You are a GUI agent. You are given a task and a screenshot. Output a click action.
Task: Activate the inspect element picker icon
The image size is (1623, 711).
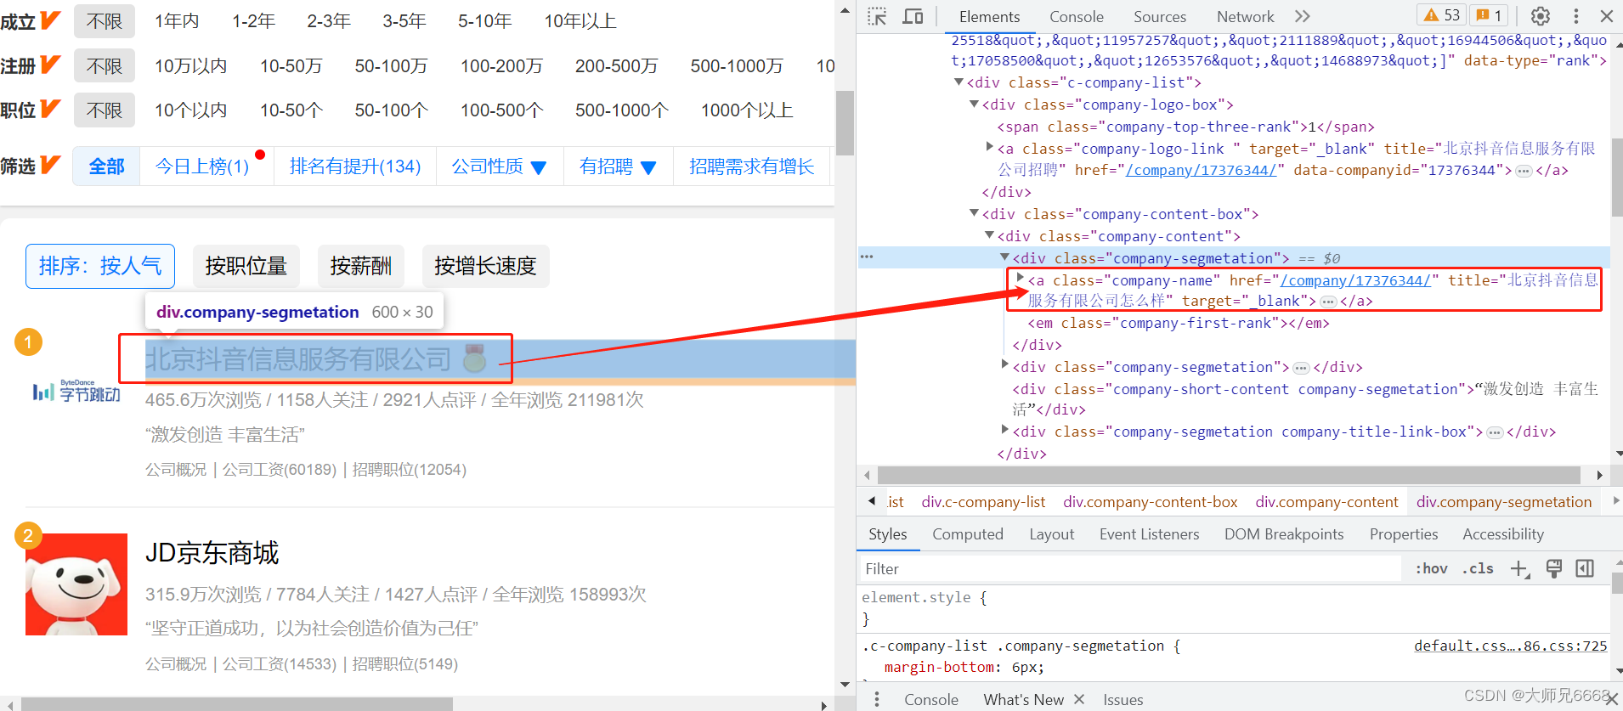click(877, 16)
